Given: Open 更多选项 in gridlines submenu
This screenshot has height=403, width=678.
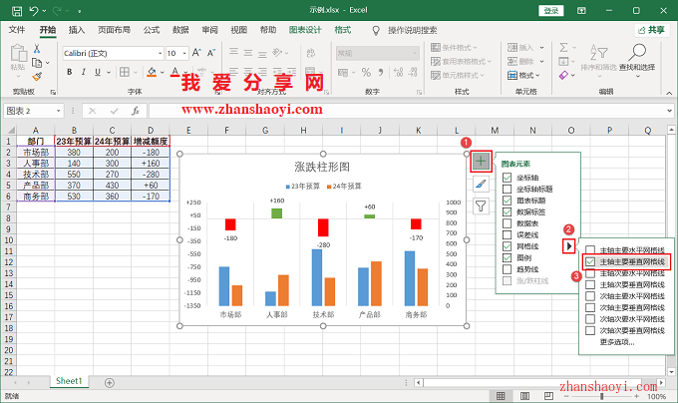Looking at the screenshot, I should pos(617,342).
